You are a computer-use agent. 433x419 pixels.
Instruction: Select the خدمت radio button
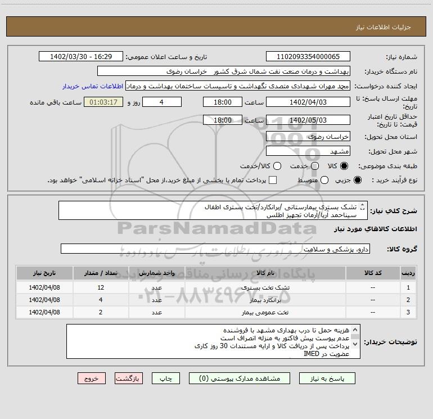(315, 166)
